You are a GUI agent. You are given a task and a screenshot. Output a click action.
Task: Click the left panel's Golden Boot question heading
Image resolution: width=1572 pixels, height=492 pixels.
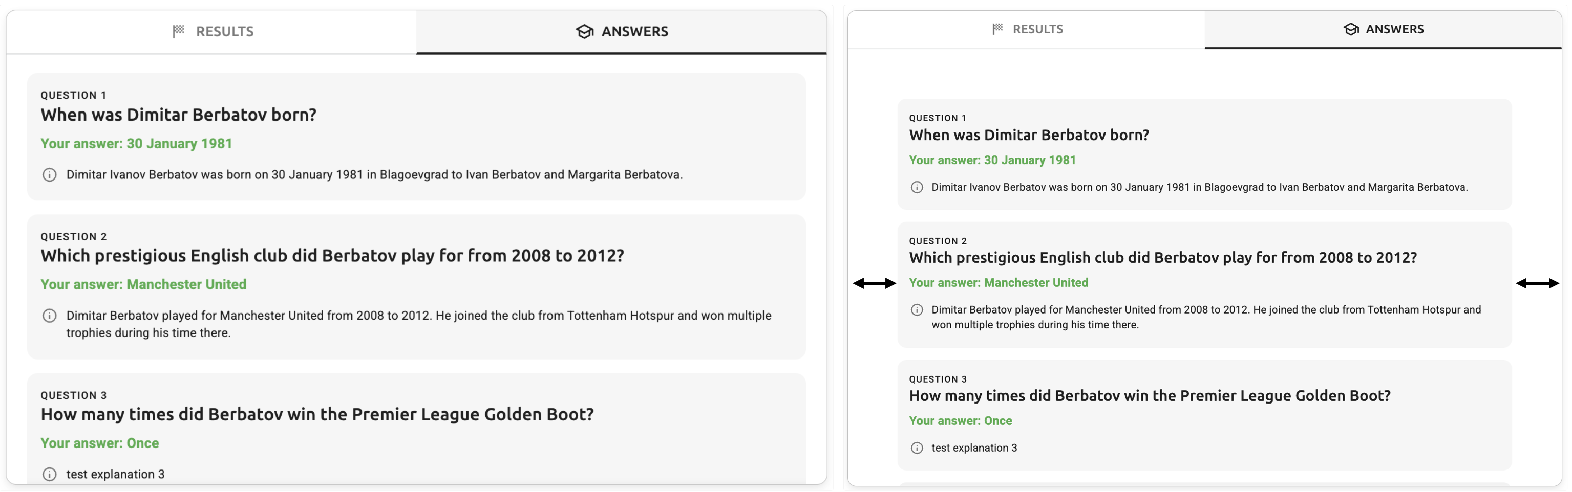[317, 415]
